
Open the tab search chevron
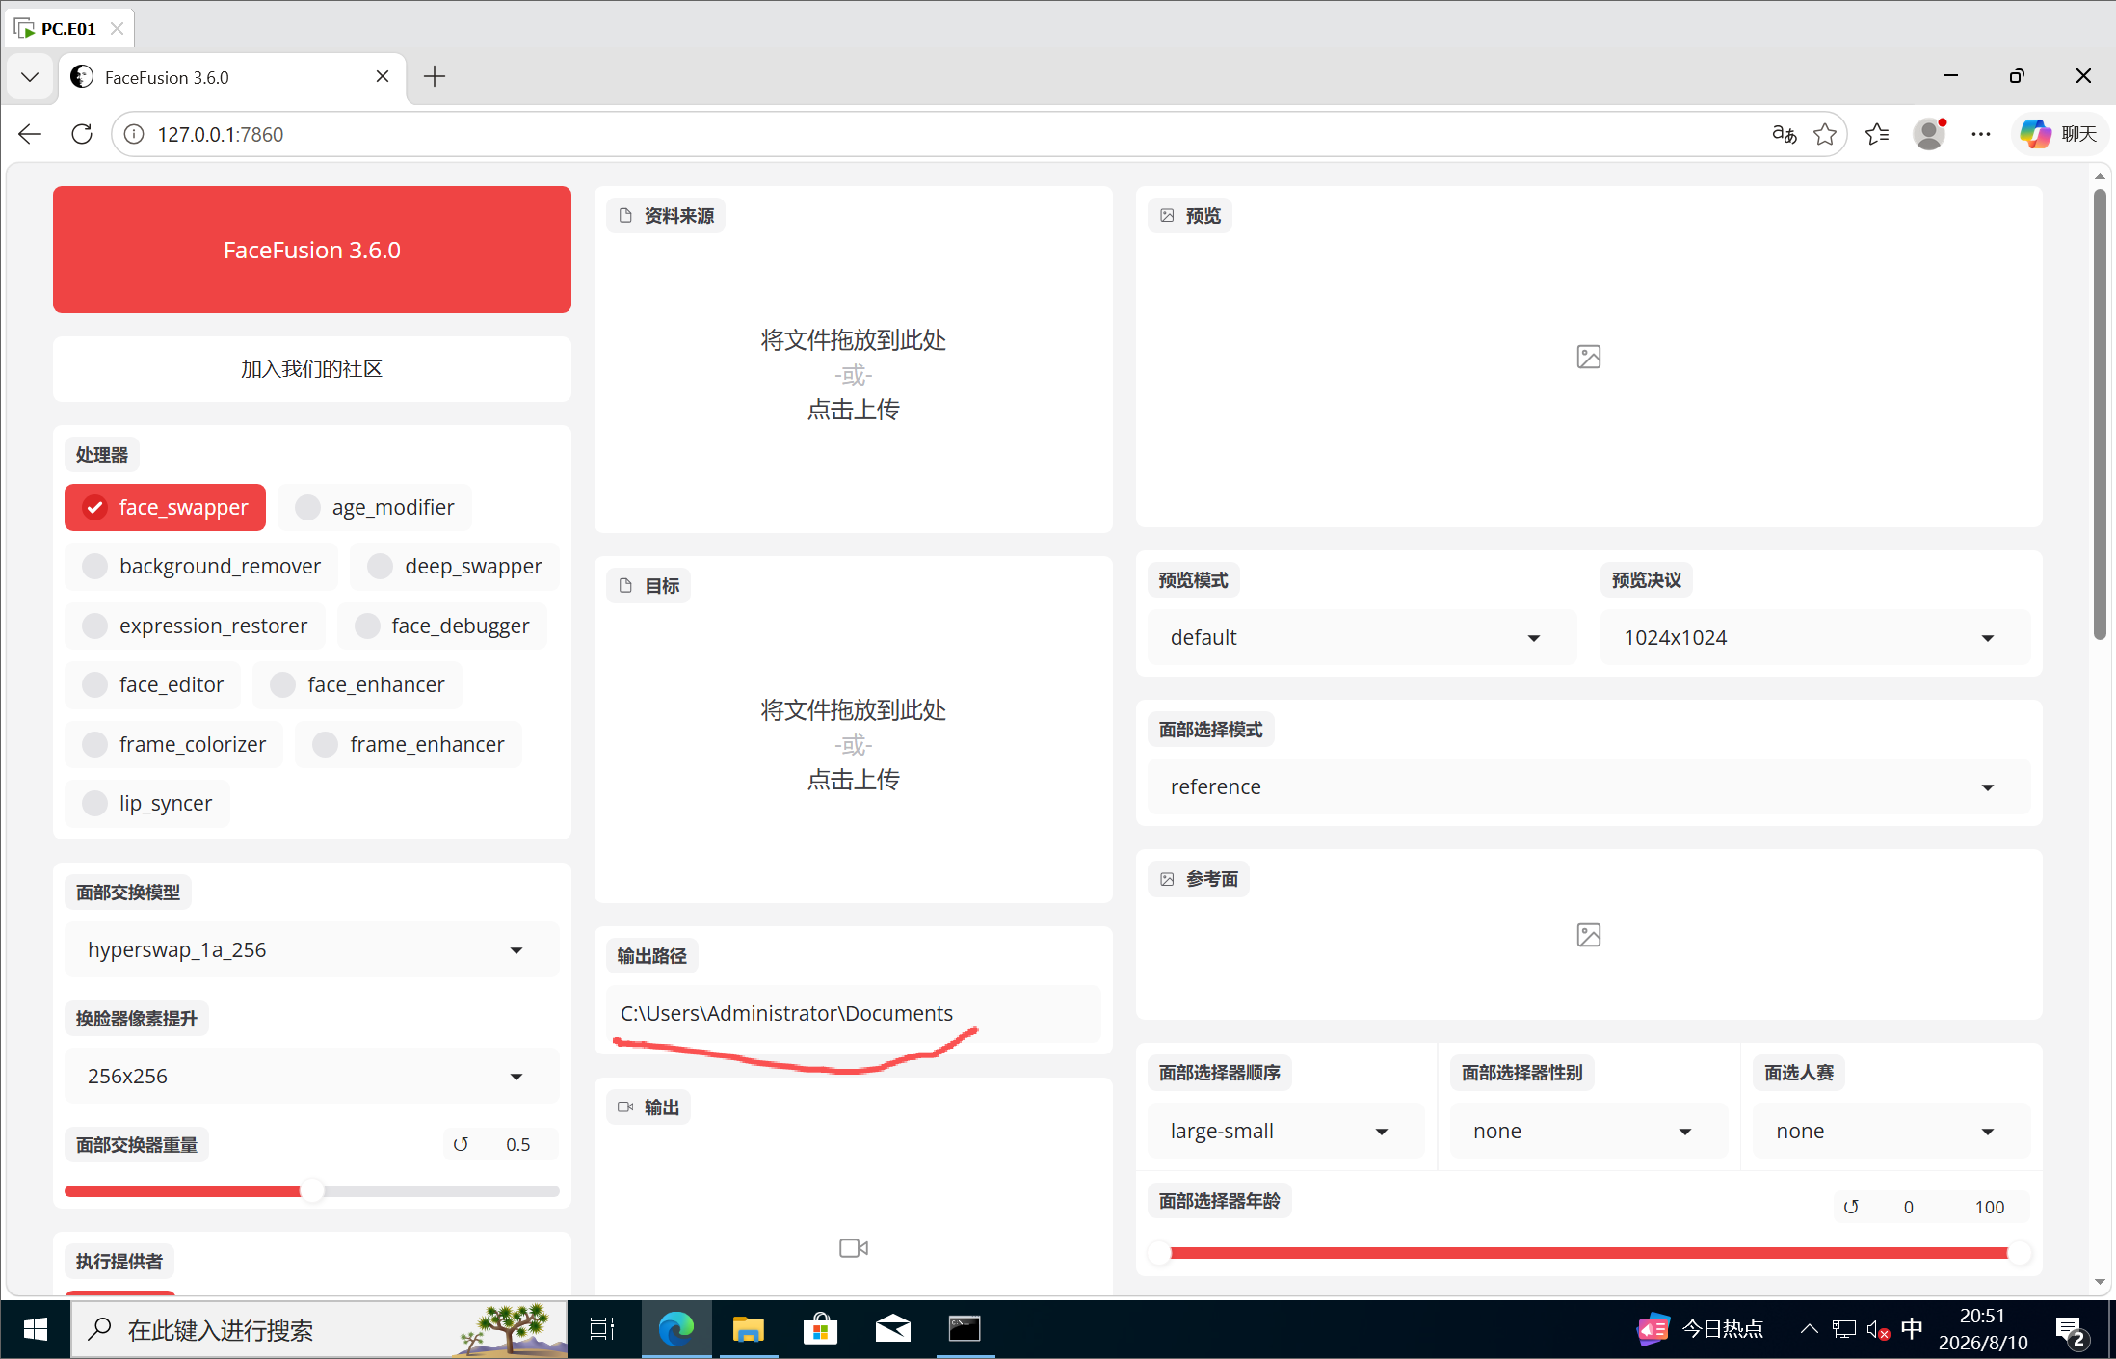pos(30,77)
